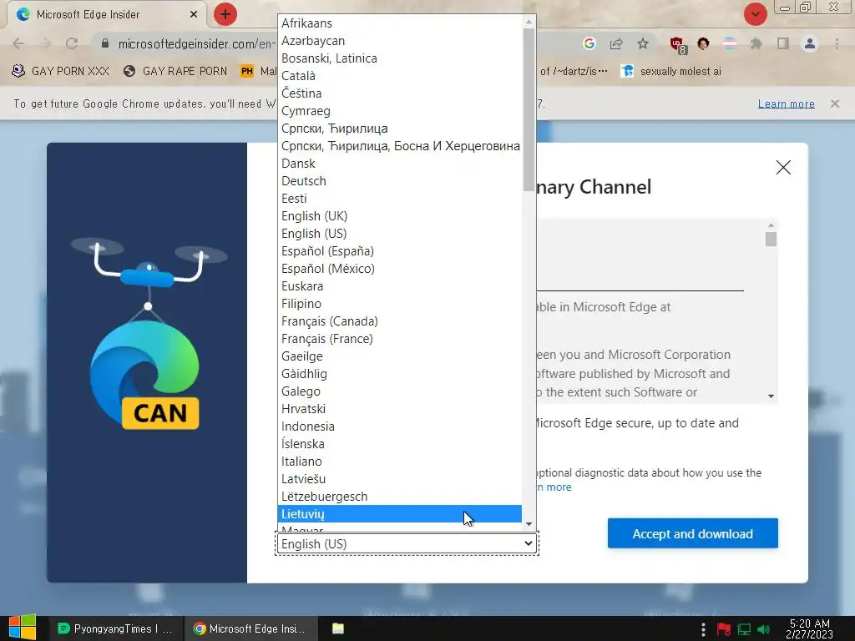855x641 pixels.
Task: Click the browser forward arrow
Action: 45,43
